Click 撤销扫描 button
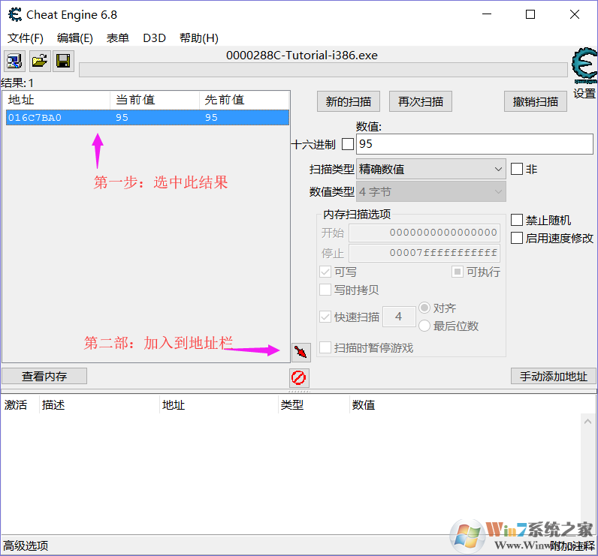Screen dimensions: 598x556 coord(536,101)
